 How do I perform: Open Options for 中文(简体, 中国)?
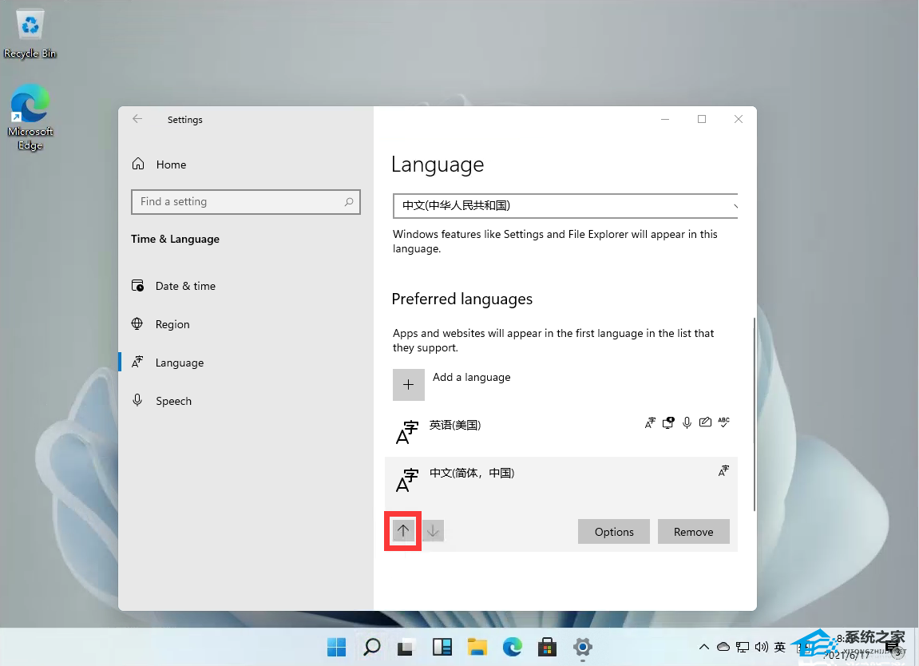coord(613,531)
